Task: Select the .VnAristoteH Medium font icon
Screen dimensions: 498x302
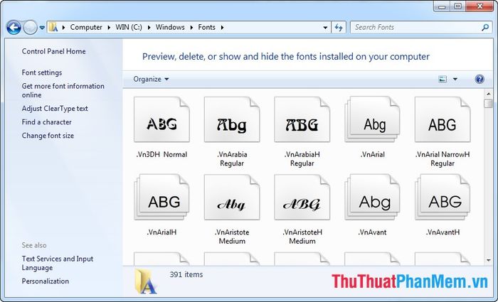Action: pos(302,197)
